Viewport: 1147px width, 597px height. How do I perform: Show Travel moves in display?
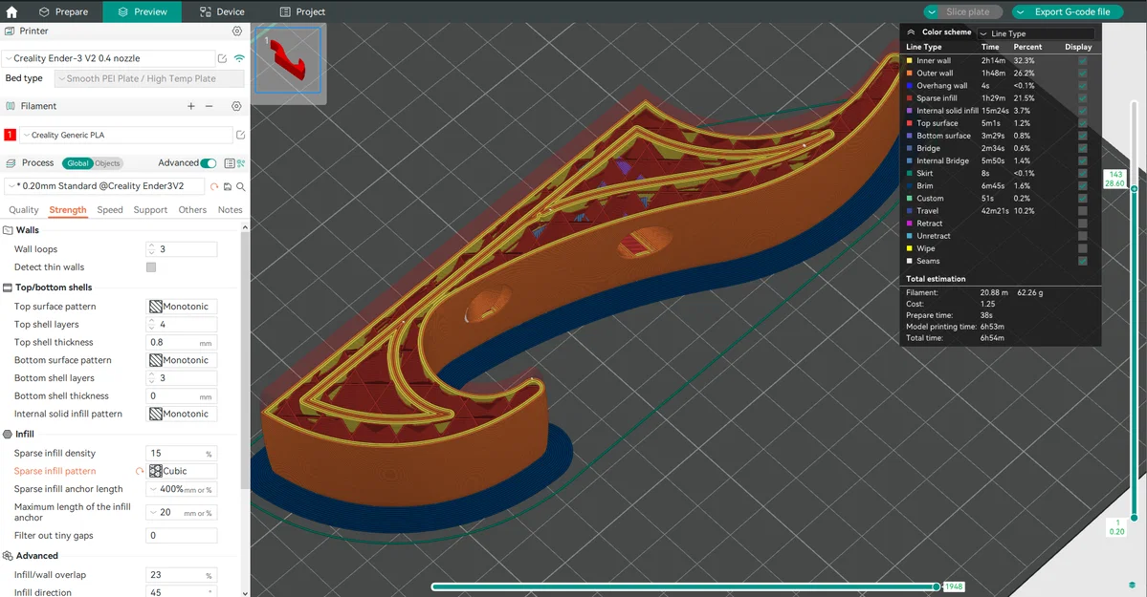[x=1083, y=211]
